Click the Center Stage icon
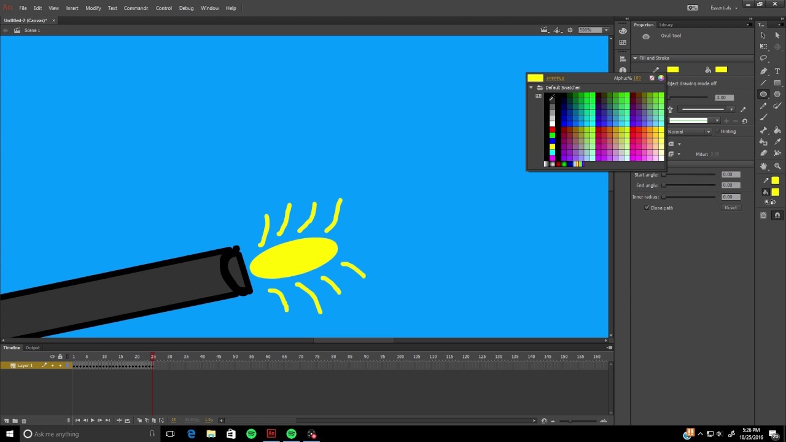The height and width of the screenshot is (442, 786). tap(570, 30)
